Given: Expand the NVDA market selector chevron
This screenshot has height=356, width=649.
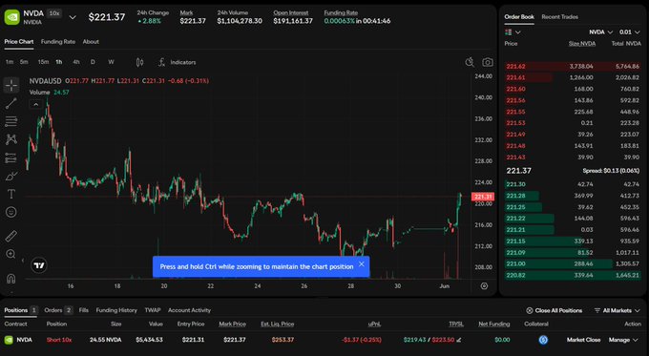Looking at the screenshot, I should pos(73,17).
